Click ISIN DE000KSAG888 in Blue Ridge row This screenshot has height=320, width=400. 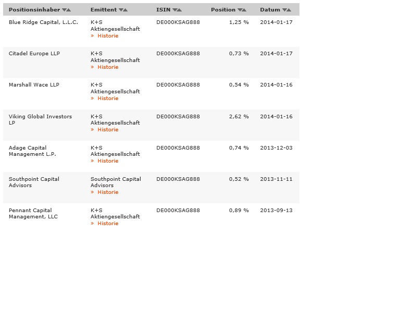click(x=178, y=22)
